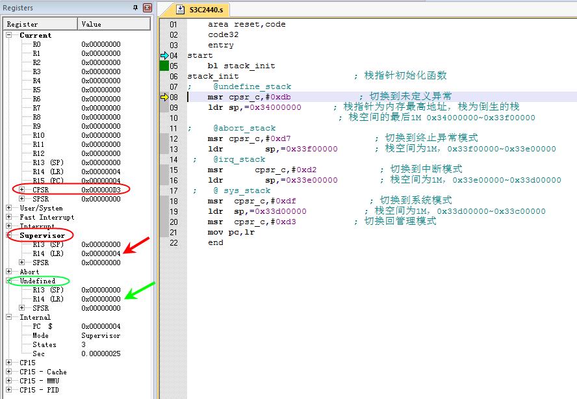Click the Register column header

39,24
